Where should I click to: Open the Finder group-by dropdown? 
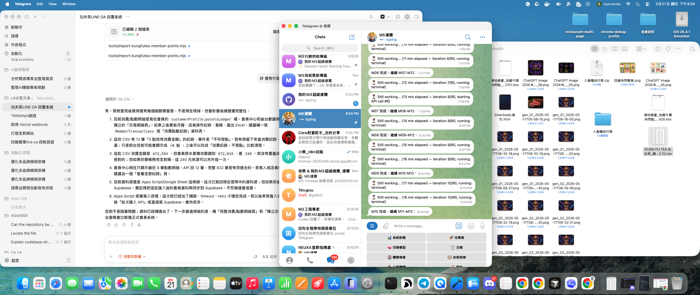[x=641, y=49]
